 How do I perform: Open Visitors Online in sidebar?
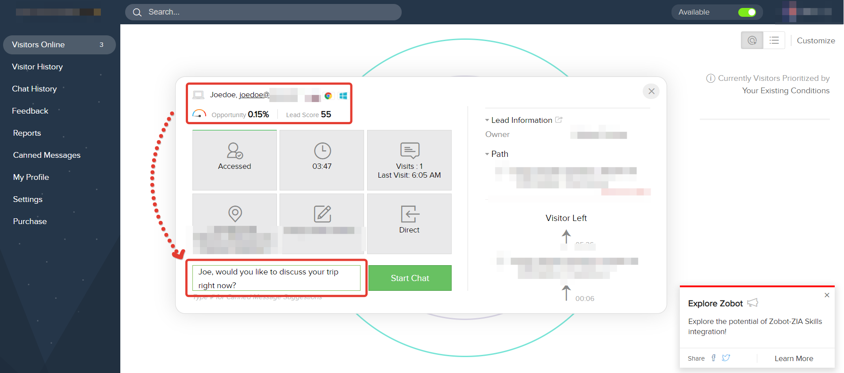(59, 45)
